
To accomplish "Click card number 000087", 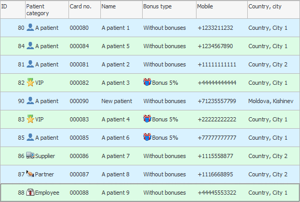I will coord(79,174).
